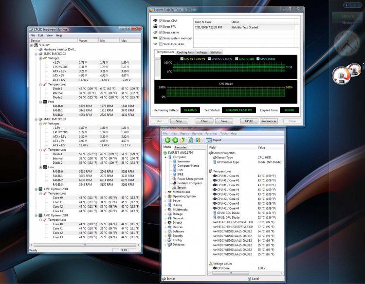This screenshot has height=284, width=365.
Task: Click the Storage icon in EVEREST tree
Action: click(170, 214)
